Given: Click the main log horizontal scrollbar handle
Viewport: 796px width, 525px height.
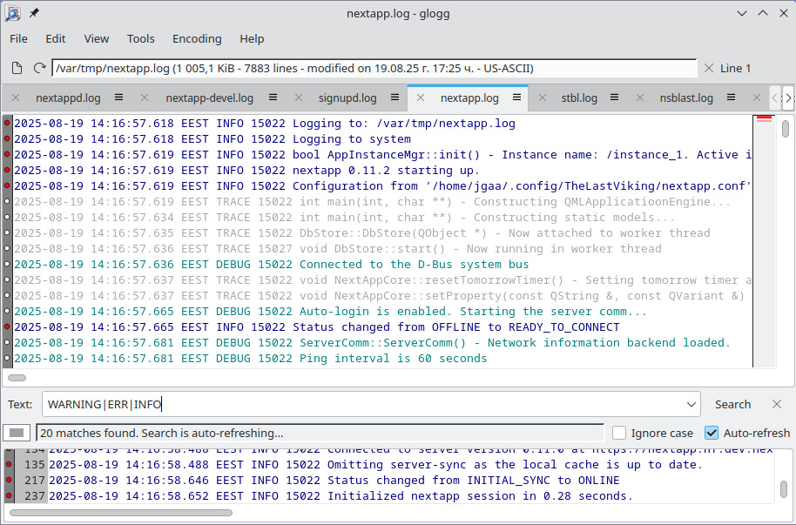Looking at the screenshot, I should pyautogui.click(x=17, y=378).
